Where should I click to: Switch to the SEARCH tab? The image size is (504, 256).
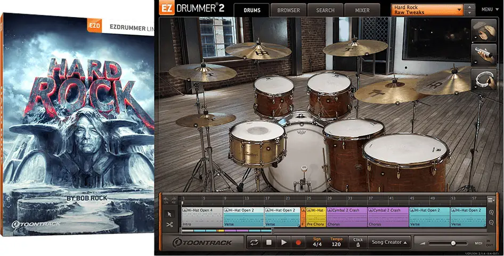325,10
